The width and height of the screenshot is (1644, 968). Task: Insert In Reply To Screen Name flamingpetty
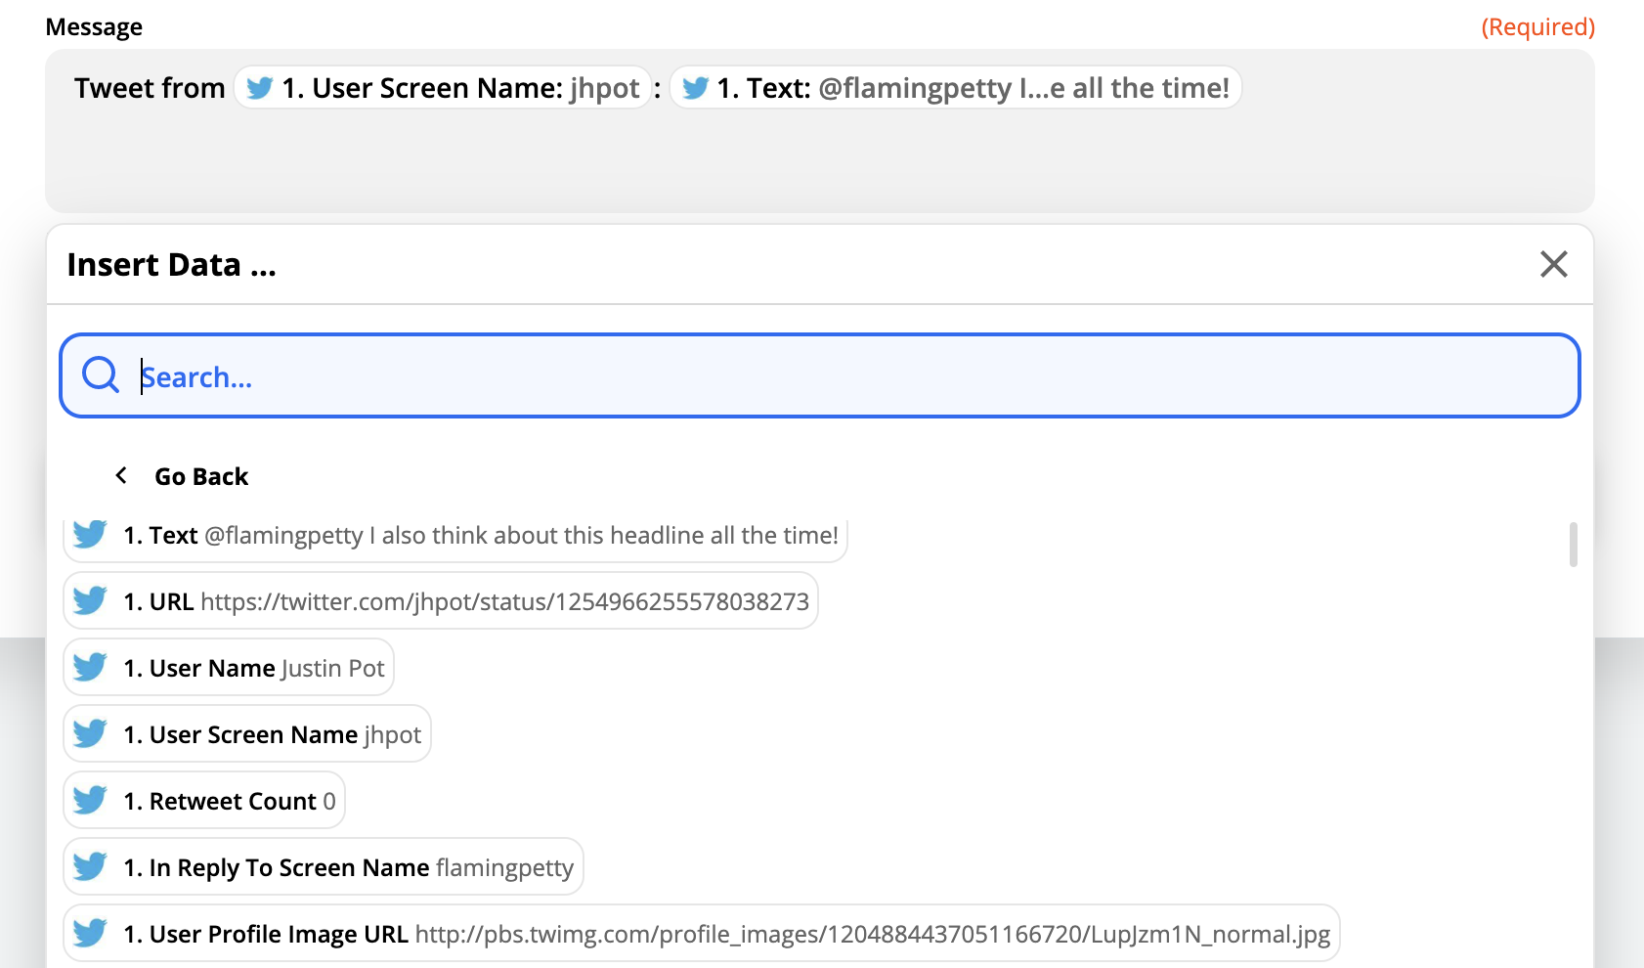click(x=324, y=867)
